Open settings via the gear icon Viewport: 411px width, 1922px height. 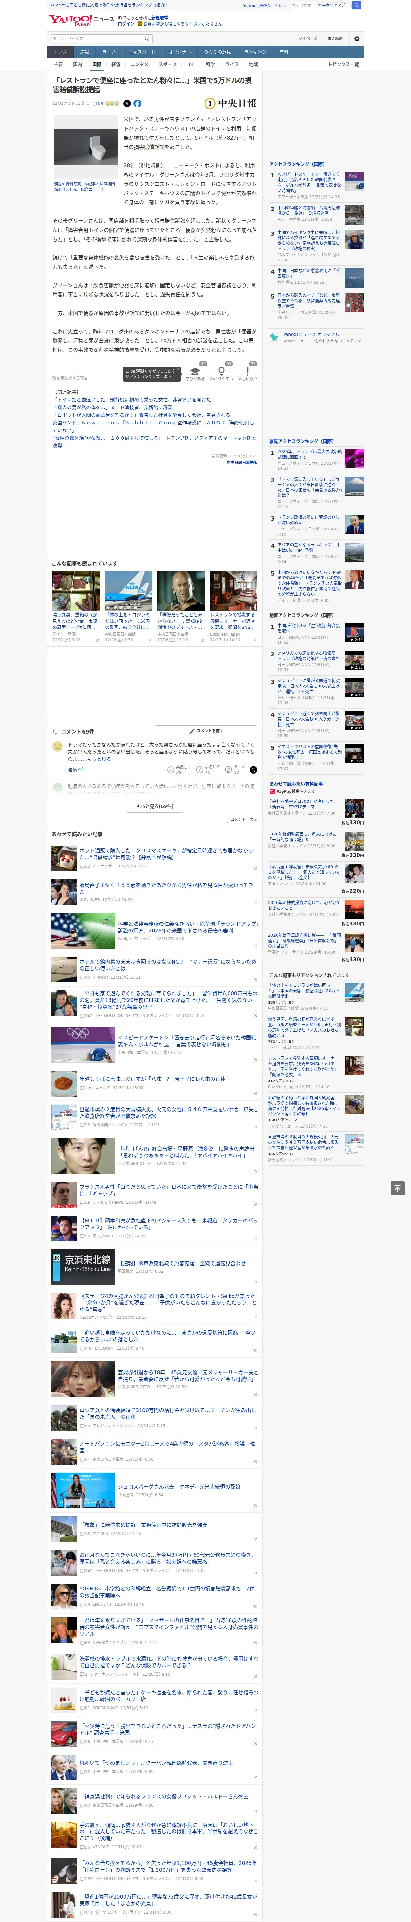[x=357, y=38]
